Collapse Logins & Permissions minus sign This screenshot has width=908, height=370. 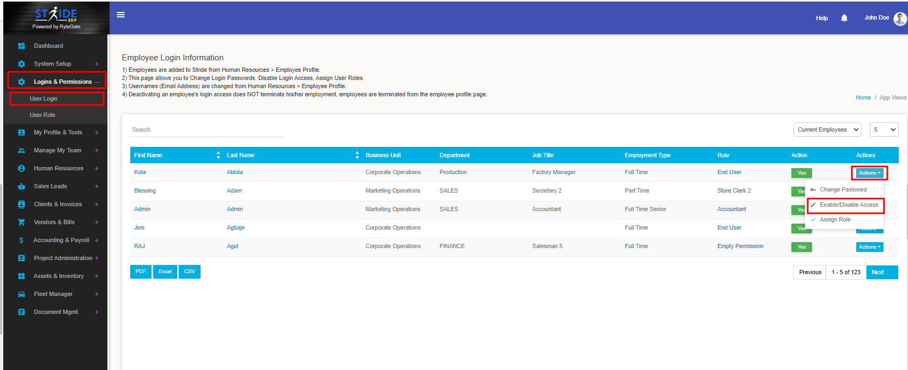click(x=96, y=82)
